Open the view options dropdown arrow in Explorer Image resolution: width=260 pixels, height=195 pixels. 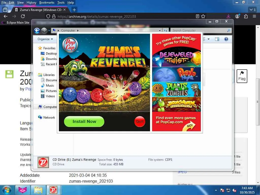[x=209, y=39]
